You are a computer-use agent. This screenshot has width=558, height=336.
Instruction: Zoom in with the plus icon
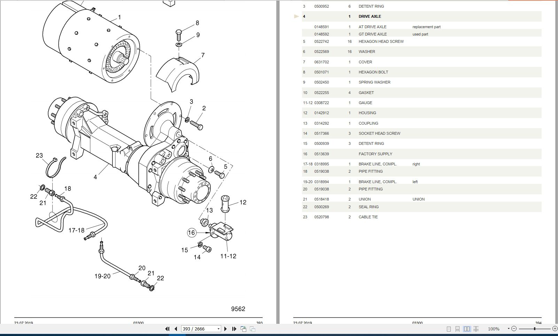click(x=555, y=328)
